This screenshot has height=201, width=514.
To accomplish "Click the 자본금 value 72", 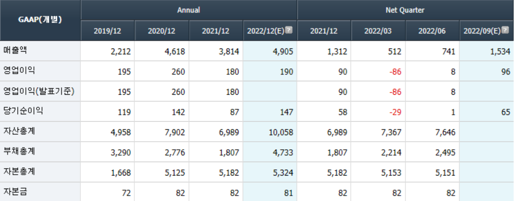I will (126, 193).
